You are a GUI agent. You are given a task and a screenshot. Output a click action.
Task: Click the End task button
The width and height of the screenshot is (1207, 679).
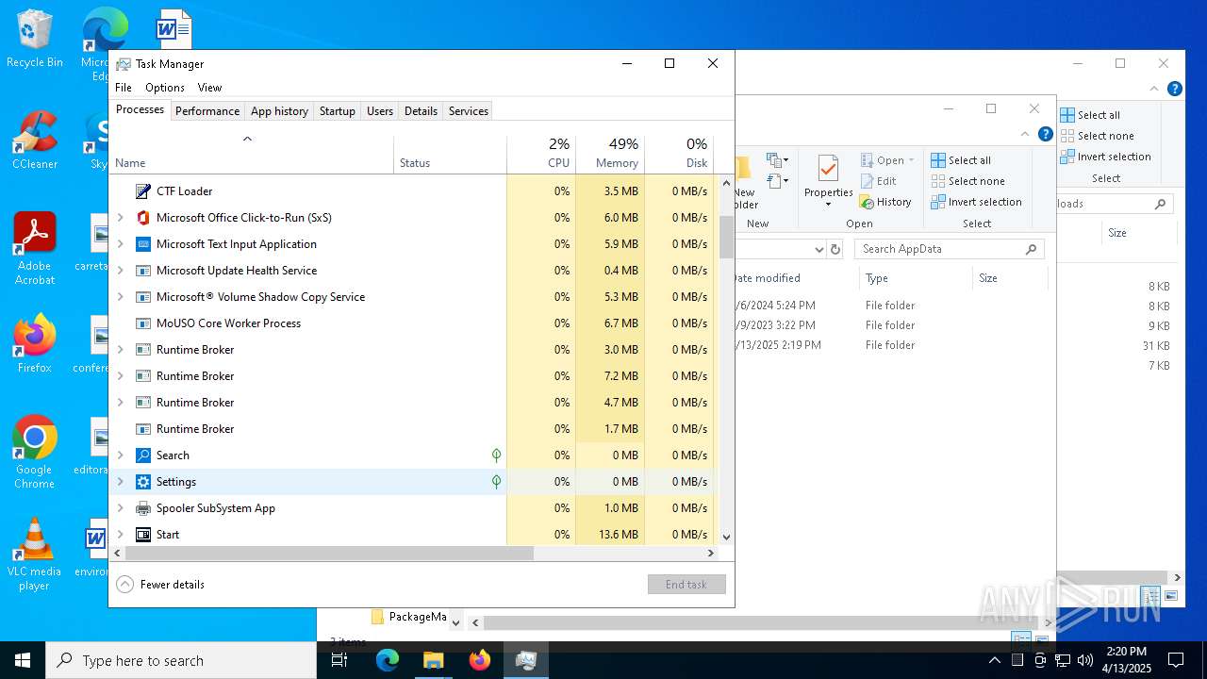click(x=686, y=585)
